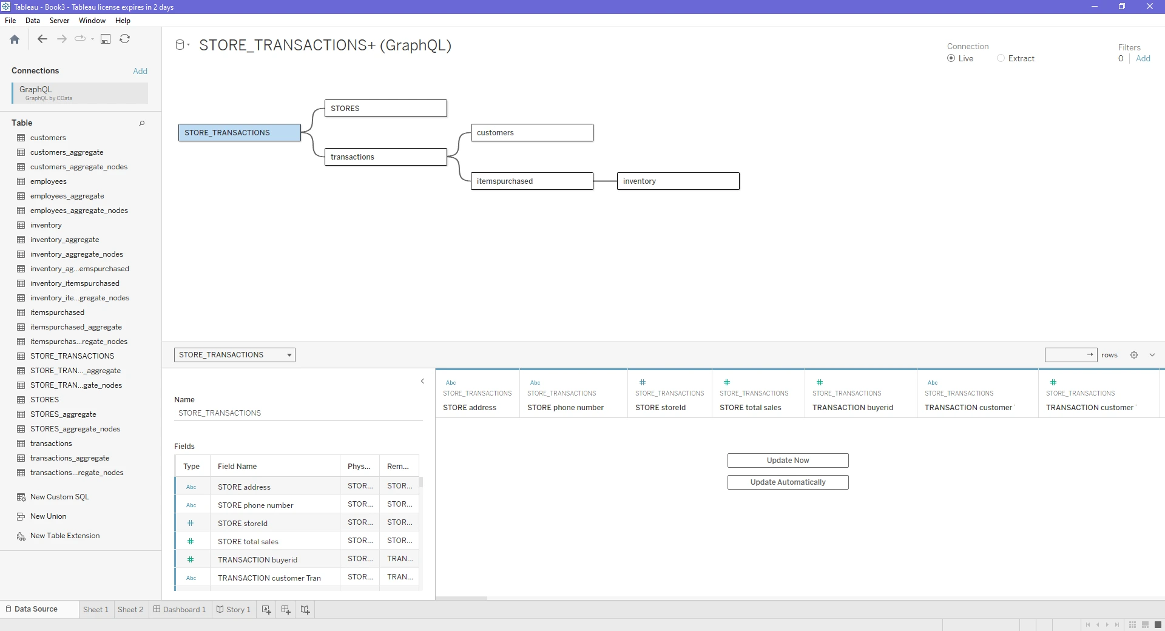
Task: Open the Window menu
Action: pos(92,21)
